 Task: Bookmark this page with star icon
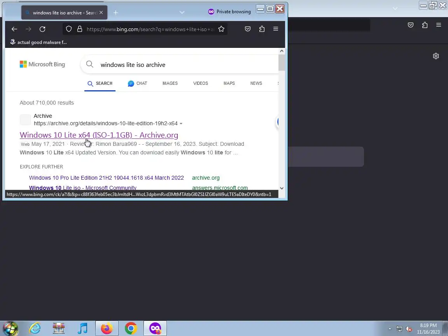221,29
